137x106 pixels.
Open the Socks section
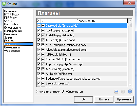[x=18, y=21]
